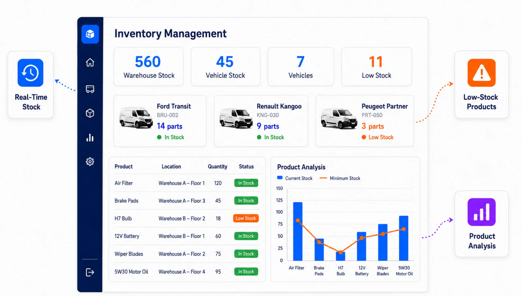Click the Low-Stock Products warning icon
Screen dimensions: 527x296
(481, 73)
